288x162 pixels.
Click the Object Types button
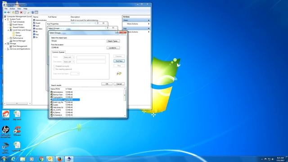(113, 41)
